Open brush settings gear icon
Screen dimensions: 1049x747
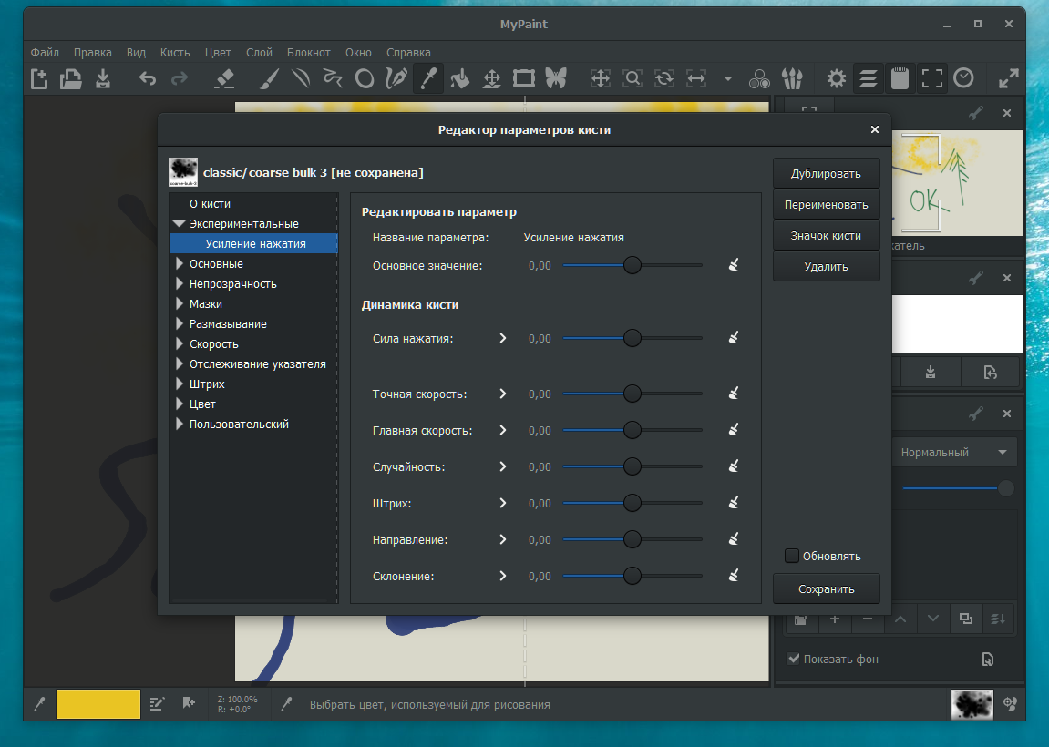837,79
